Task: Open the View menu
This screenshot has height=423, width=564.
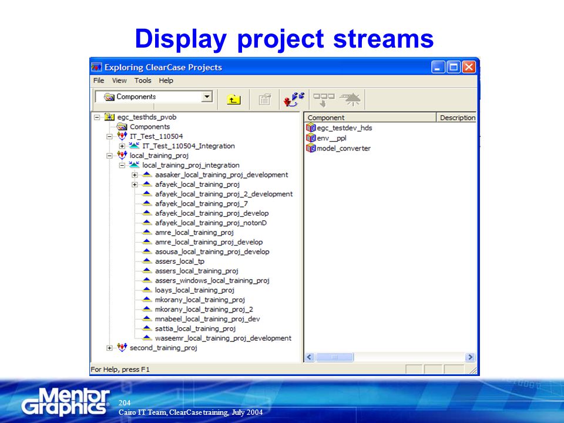Action: click(119, 80)
